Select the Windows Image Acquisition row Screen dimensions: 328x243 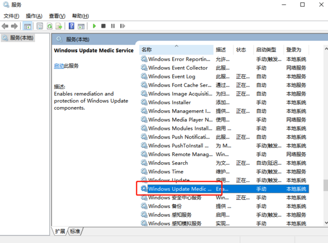225,94
